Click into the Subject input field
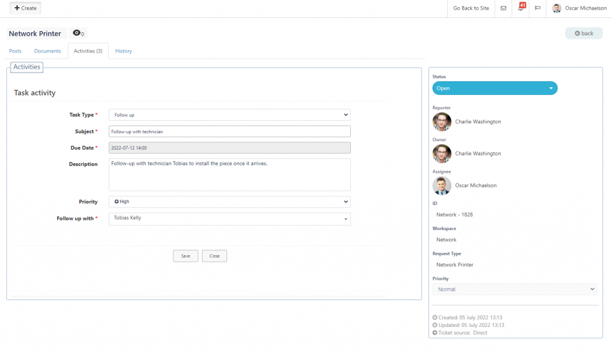Screen dimensions: 612x355 229,131
